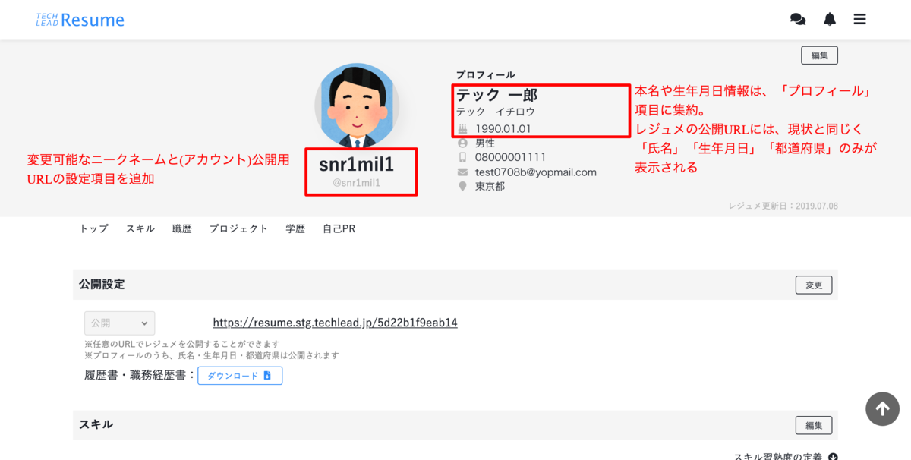Click the 公開設定 section heading
The width and height of the screenshot is (911, 460).
pyautogui.click(x=102, y=285)
